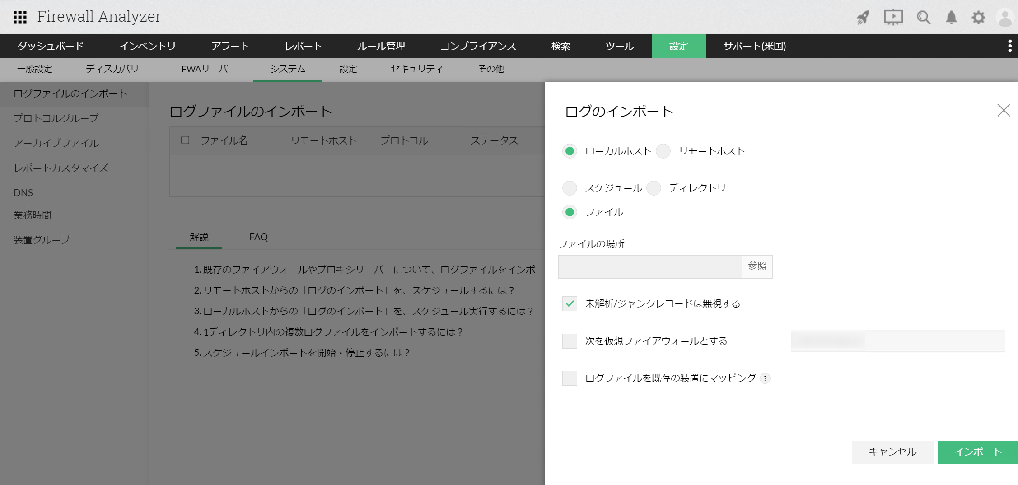Select the リモートホスト radio button
This screenshot has height=485, width=1018.
tap(663, 151)
